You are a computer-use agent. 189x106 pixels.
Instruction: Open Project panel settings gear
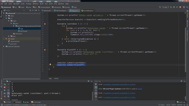36,11
